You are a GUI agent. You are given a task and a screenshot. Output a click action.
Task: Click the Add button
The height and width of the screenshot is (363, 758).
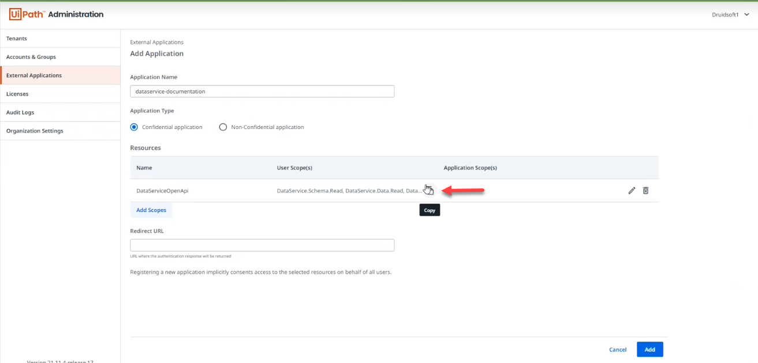[650, 349]
